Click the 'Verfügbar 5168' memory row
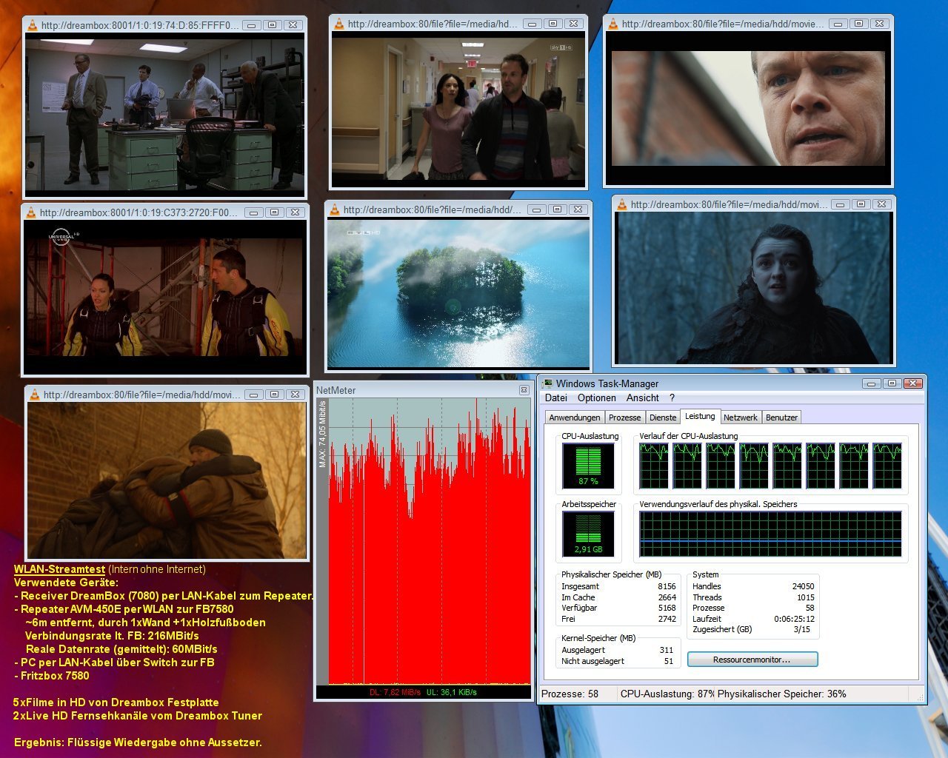Screen dimensions: 948x758 click(618, 608)
